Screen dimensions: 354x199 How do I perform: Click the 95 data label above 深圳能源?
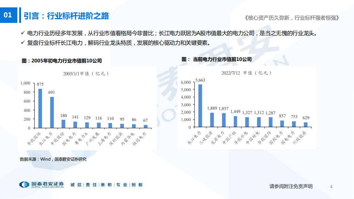(122, 119)
